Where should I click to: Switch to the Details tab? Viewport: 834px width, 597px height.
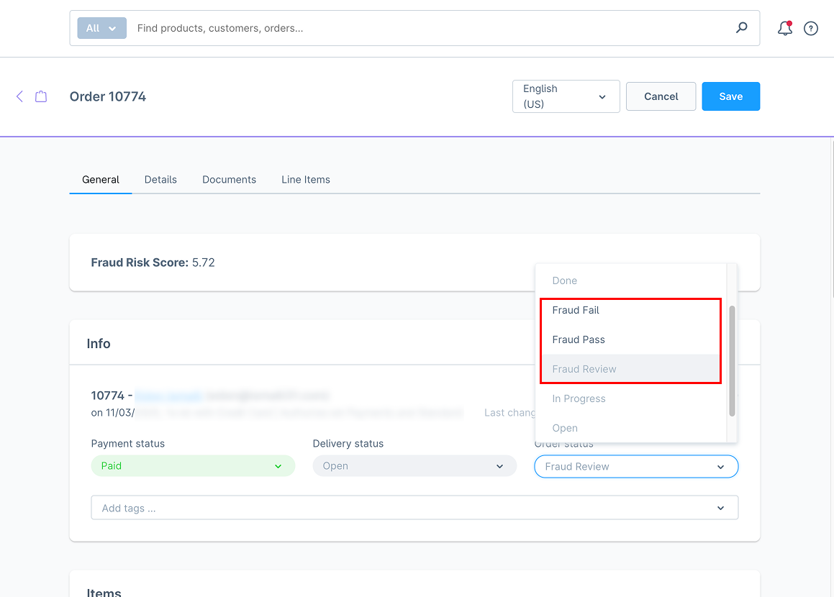(x=160, y=180)
